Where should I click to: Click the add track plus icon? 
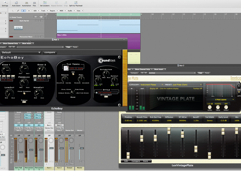coord(36,17)
